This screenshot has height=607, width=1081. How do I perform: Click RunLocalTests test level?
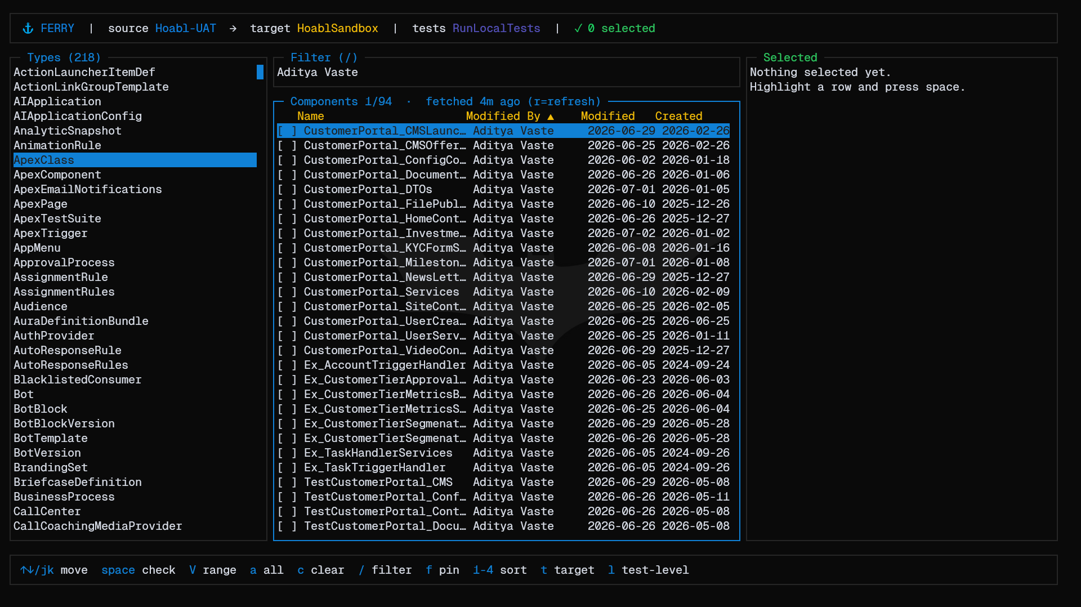[497, 28]
